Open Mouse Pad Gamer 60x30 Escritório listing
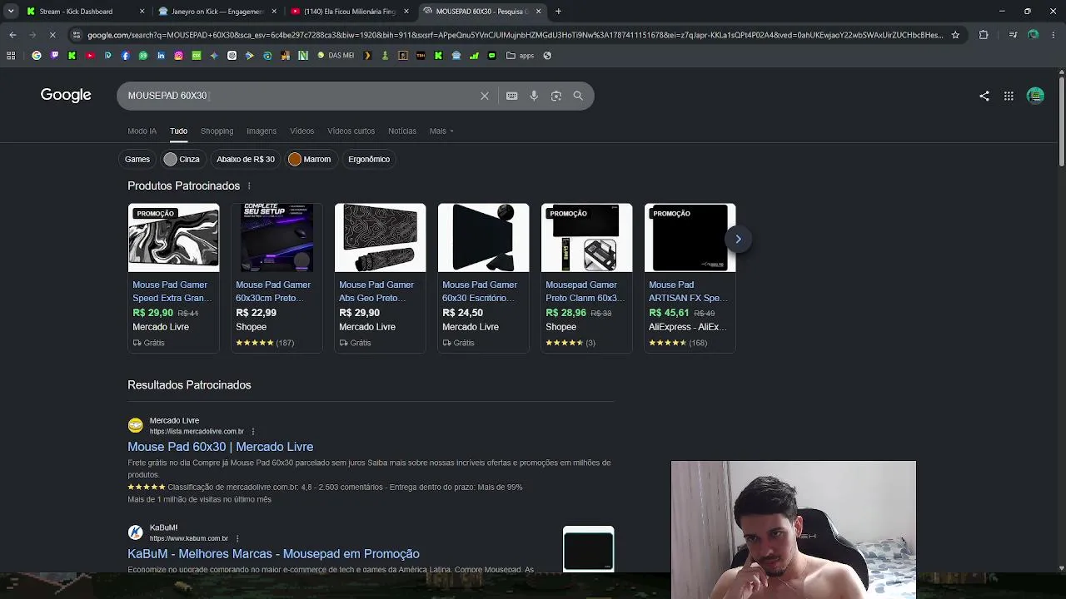Viewport: 1066px width, 599px height. coord(483,278)
